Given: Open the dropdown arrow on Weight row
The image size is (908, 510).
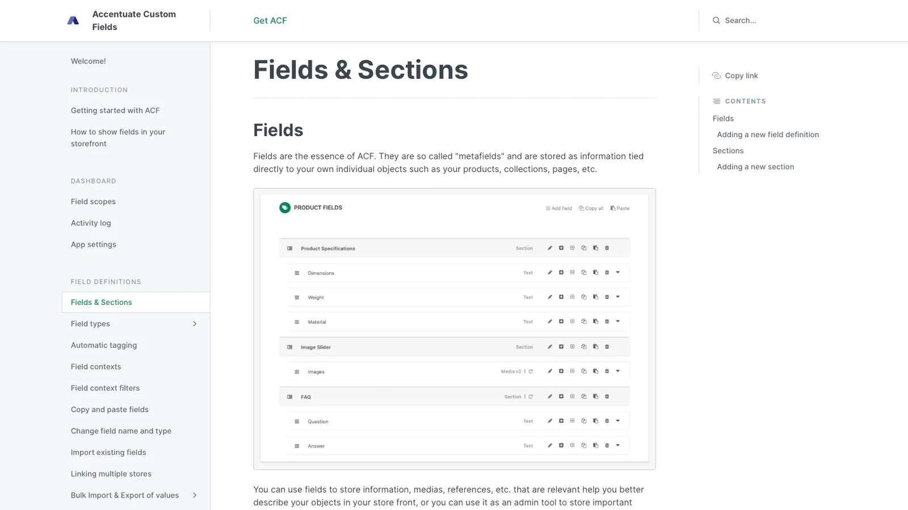Looking at the screenshot, I should point(618,297).
